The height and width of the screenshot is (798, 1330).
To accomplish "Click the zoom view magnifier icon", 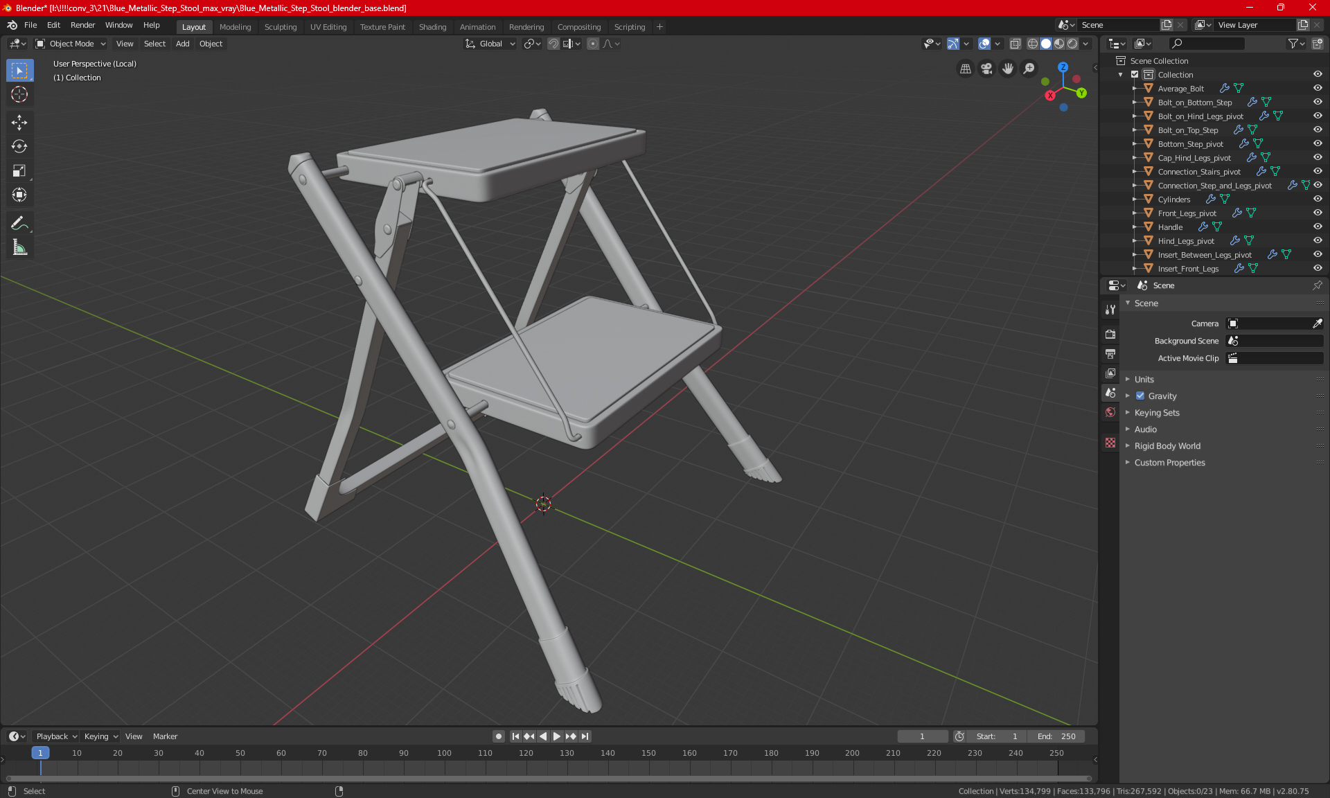I will coord(1029,69).
